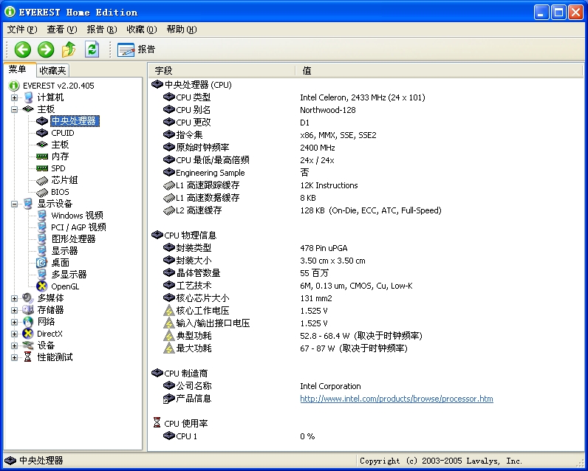Expand the DirectX tree node

[x=14, y=334]
